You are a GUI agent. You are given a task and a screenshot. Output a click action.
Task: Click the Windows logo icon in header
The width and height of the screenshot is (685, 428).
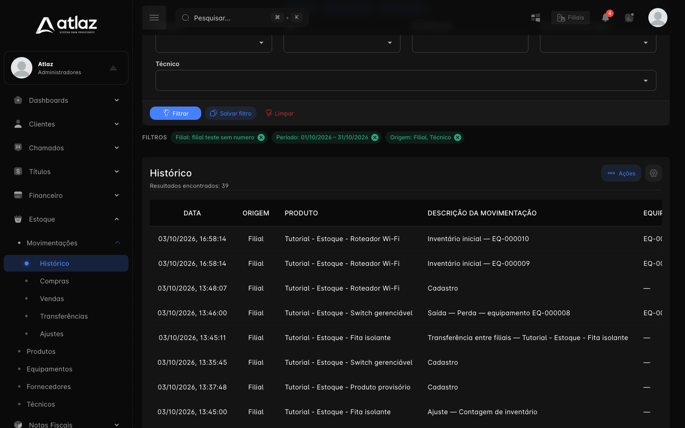[x=536, y=18]
